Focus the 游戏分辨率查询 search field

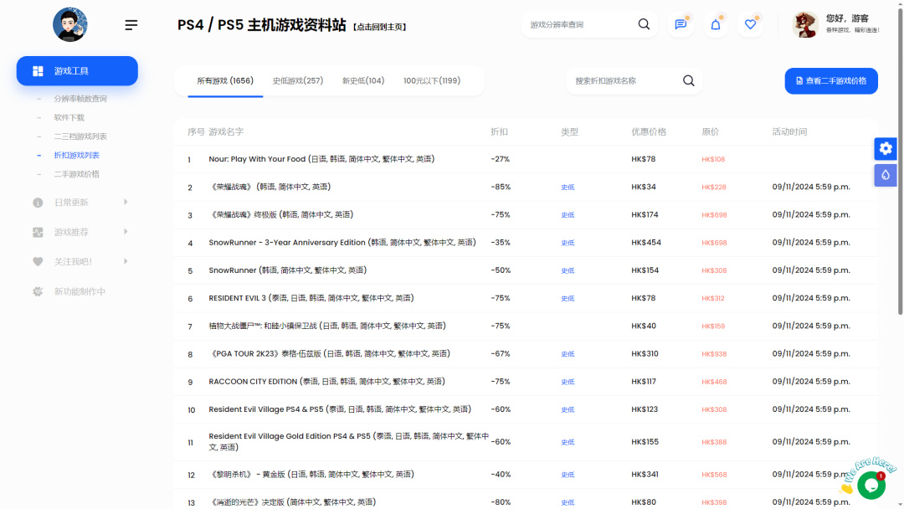point(579,24)
